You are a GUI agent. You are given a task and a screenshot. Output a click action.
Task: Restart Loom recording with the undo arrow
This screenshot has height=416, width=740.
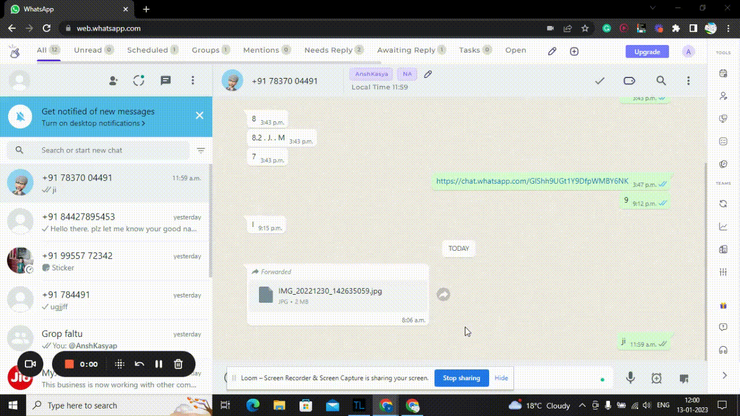139,364
